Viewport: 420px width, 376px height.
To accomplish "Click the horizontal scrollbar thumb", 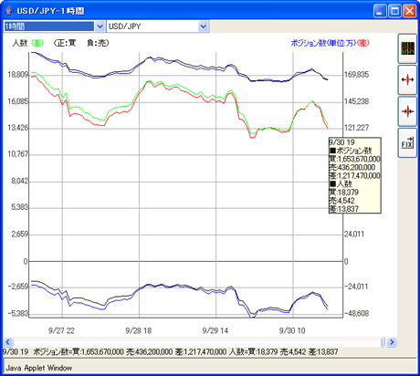I will click(383, 342).
